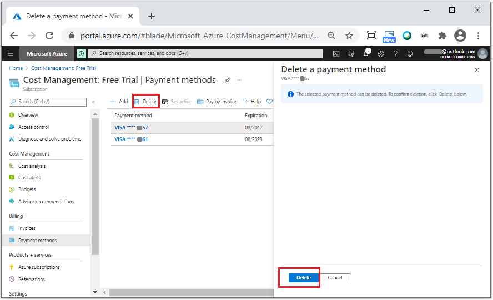The width and height of the screenshot is (493, 300).
Task: Click Cancel in the delete panel
Action: pos(335,278)
